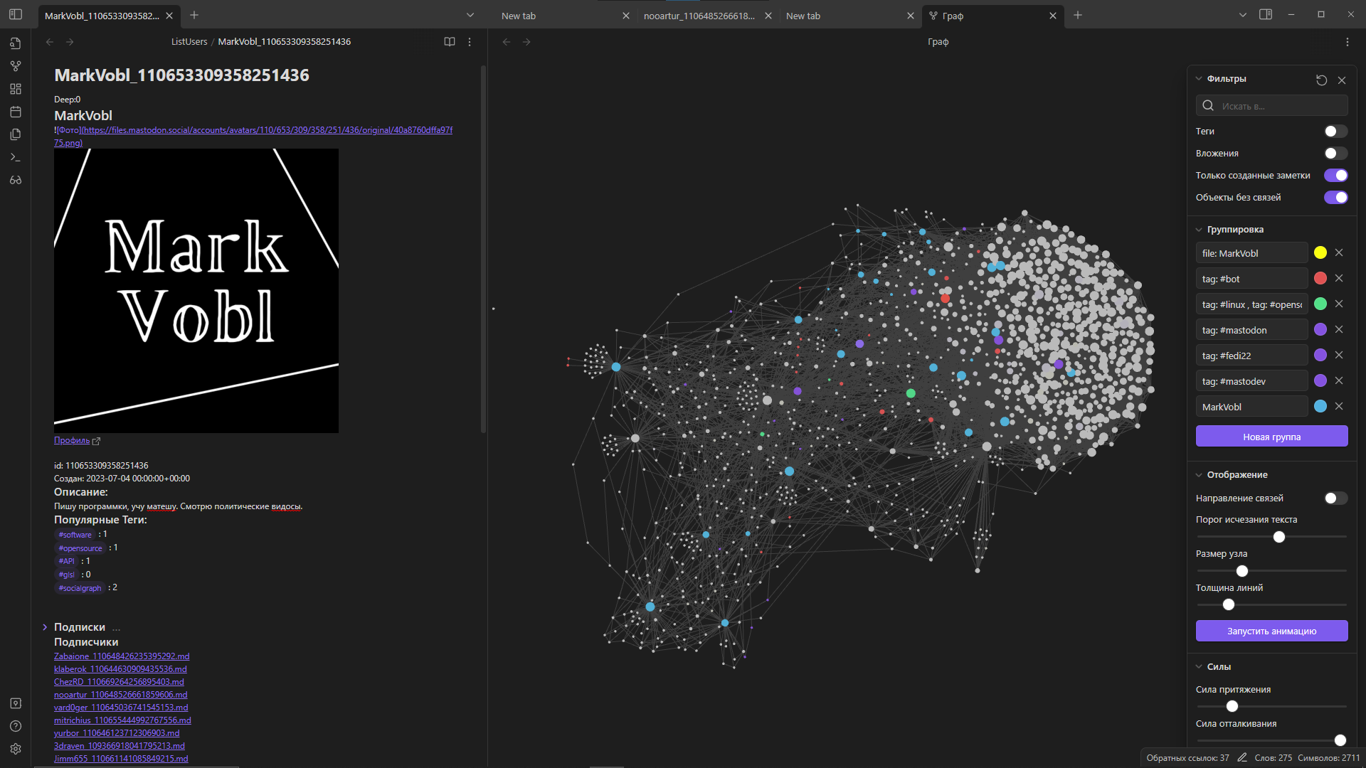Switch the note to reading view icon
This screenshot has width=1366, height=768.
(x=450, y=42)
